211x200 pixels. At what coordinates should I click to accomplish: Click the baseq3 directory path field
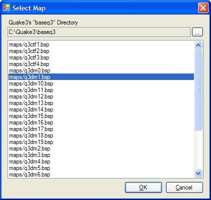pos(99,32)
